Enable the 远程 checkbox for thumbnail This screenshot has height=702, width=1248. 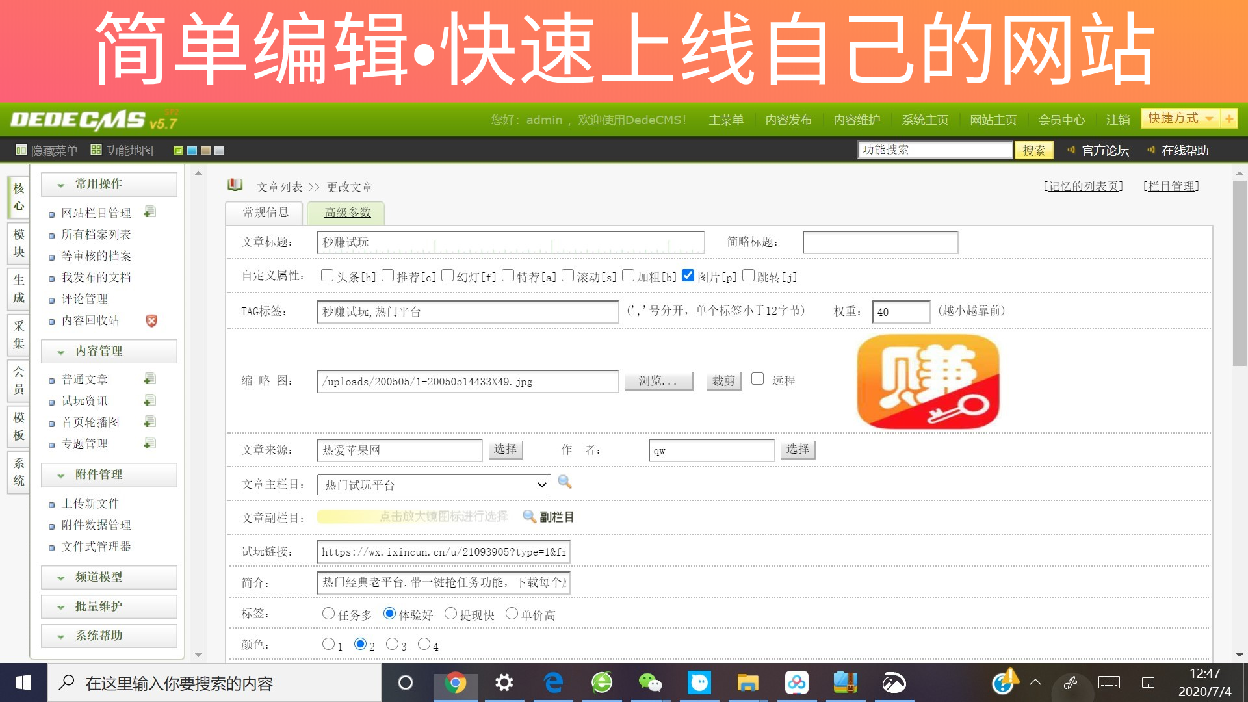757,379
